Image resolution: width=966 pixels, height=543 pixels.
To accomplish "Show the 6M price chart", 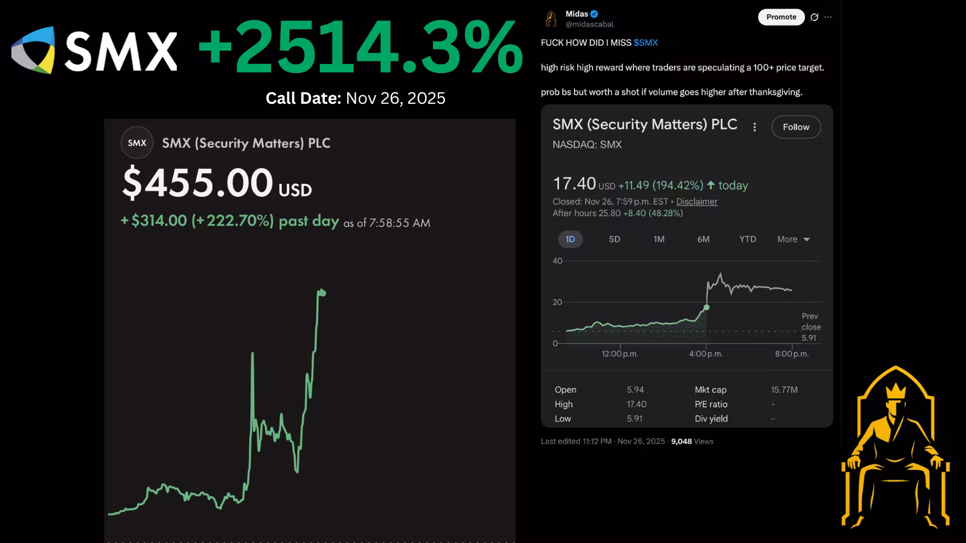I will (x=703, y=240).
